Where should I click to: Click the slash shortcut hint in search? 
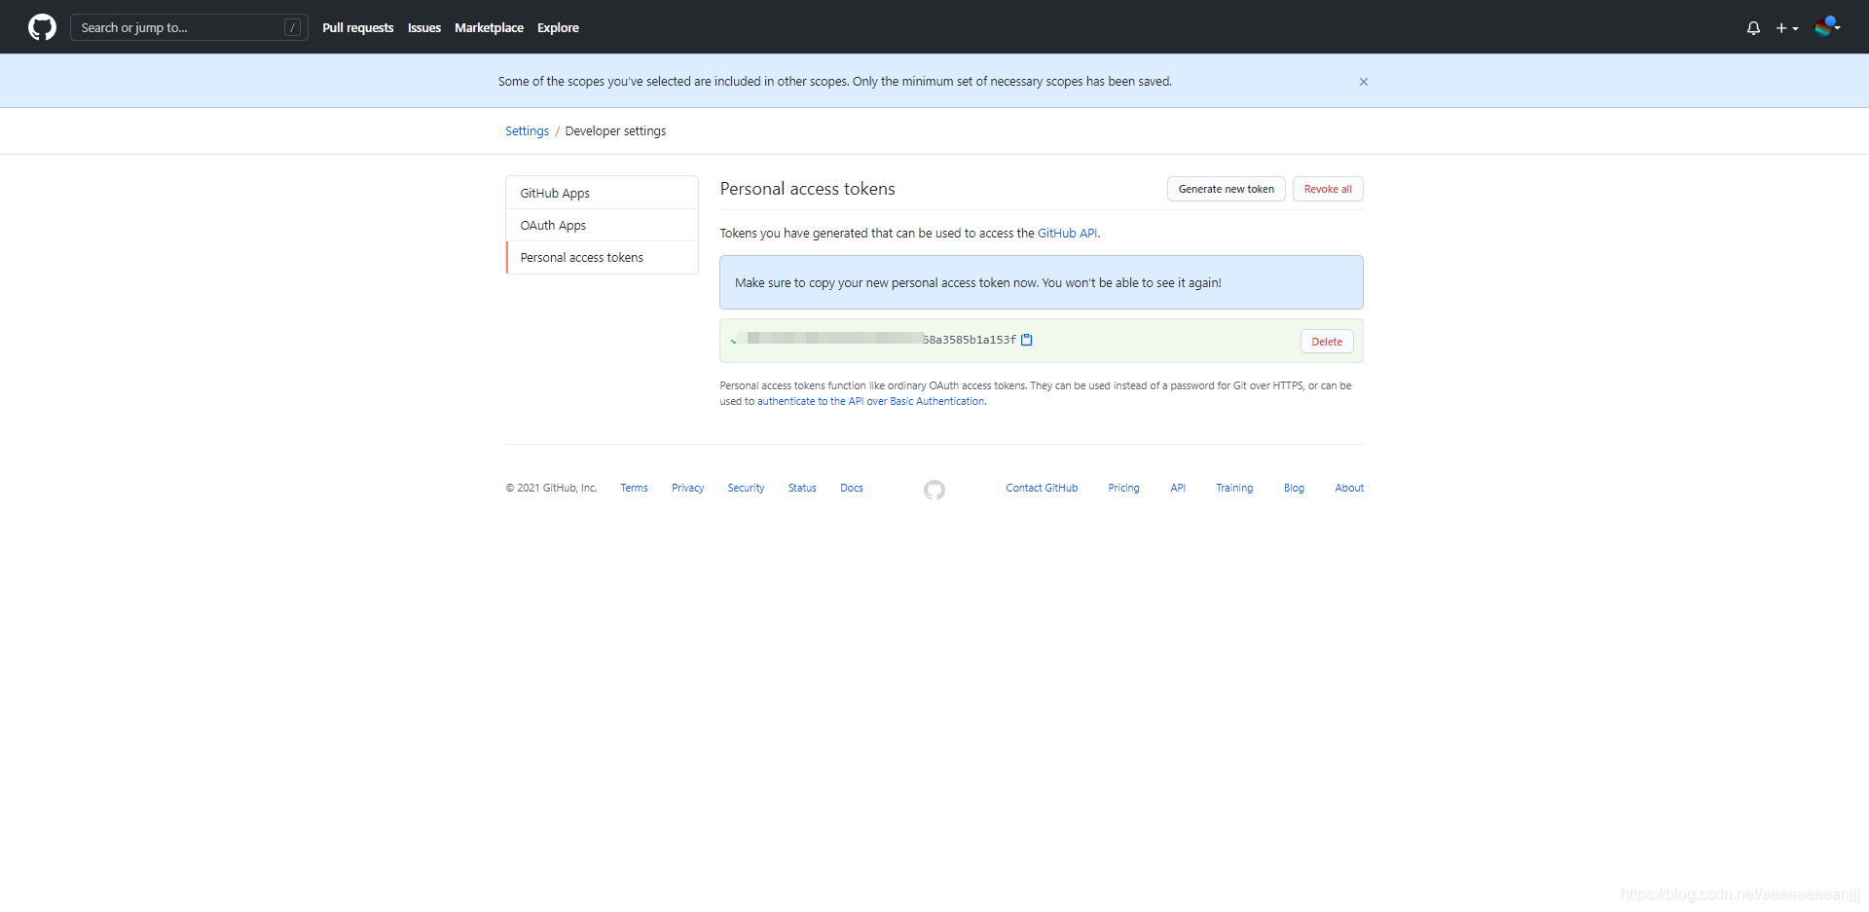292,27
